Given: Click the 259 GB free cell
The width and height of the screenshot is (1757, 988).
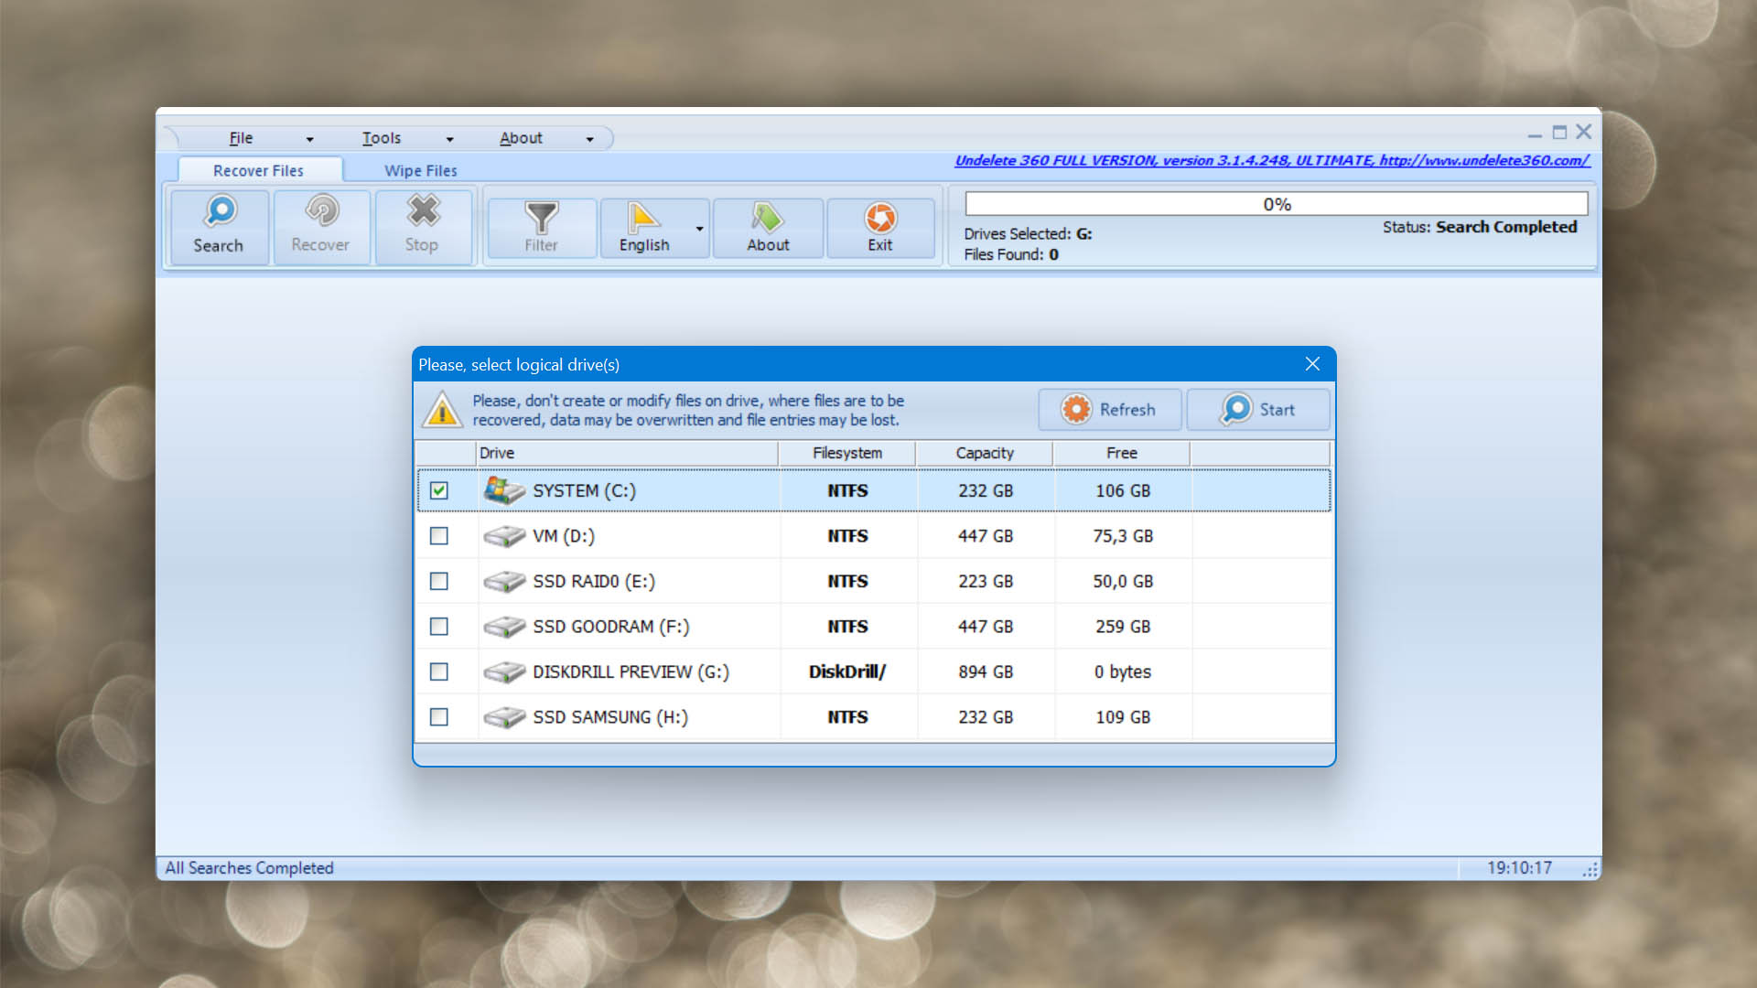Looking at the screenshot, I should click(1123, 627).
